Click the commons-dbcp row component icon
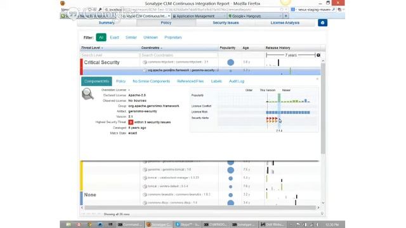Image resolution: width=406 pixels, height=228 pixels. pos(145,203)
